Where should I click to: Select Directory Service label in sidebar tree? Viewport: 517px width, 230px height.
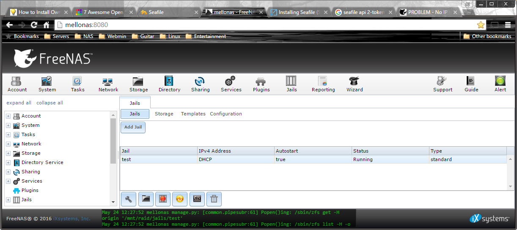(x=42, y=162)
